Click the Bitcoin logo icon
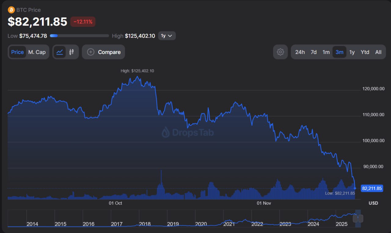Viewport: 391px width, 233px height. pos(11,10)
